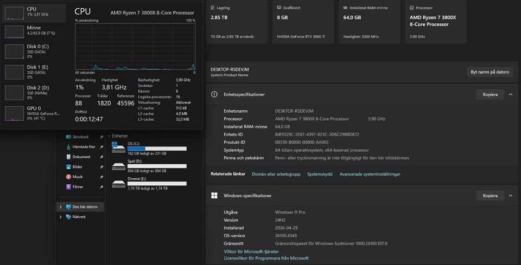The image size is (521, 265).
Task: Open Disk 1 (E:) performance graph
Action: click(34, 72)
